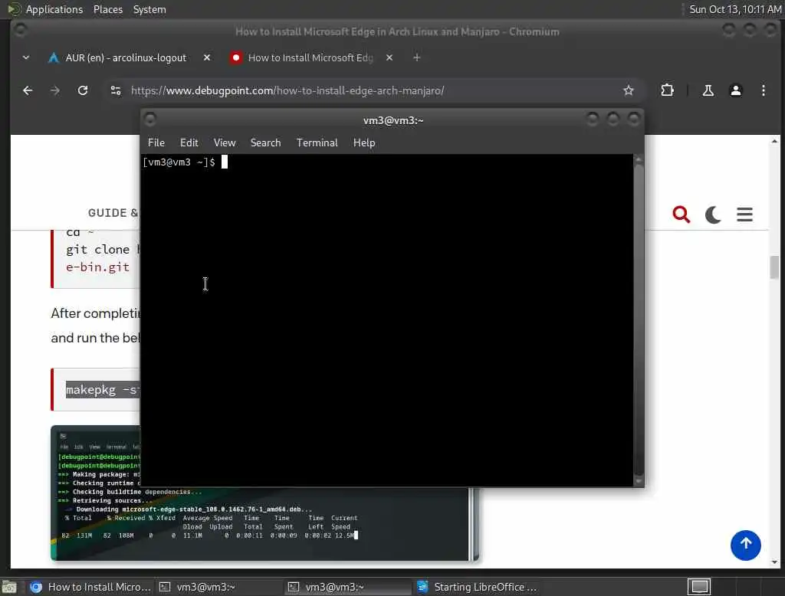Open the Chrome Labs flask icon
Screen dimensions: 785x596
coord(708,90)
